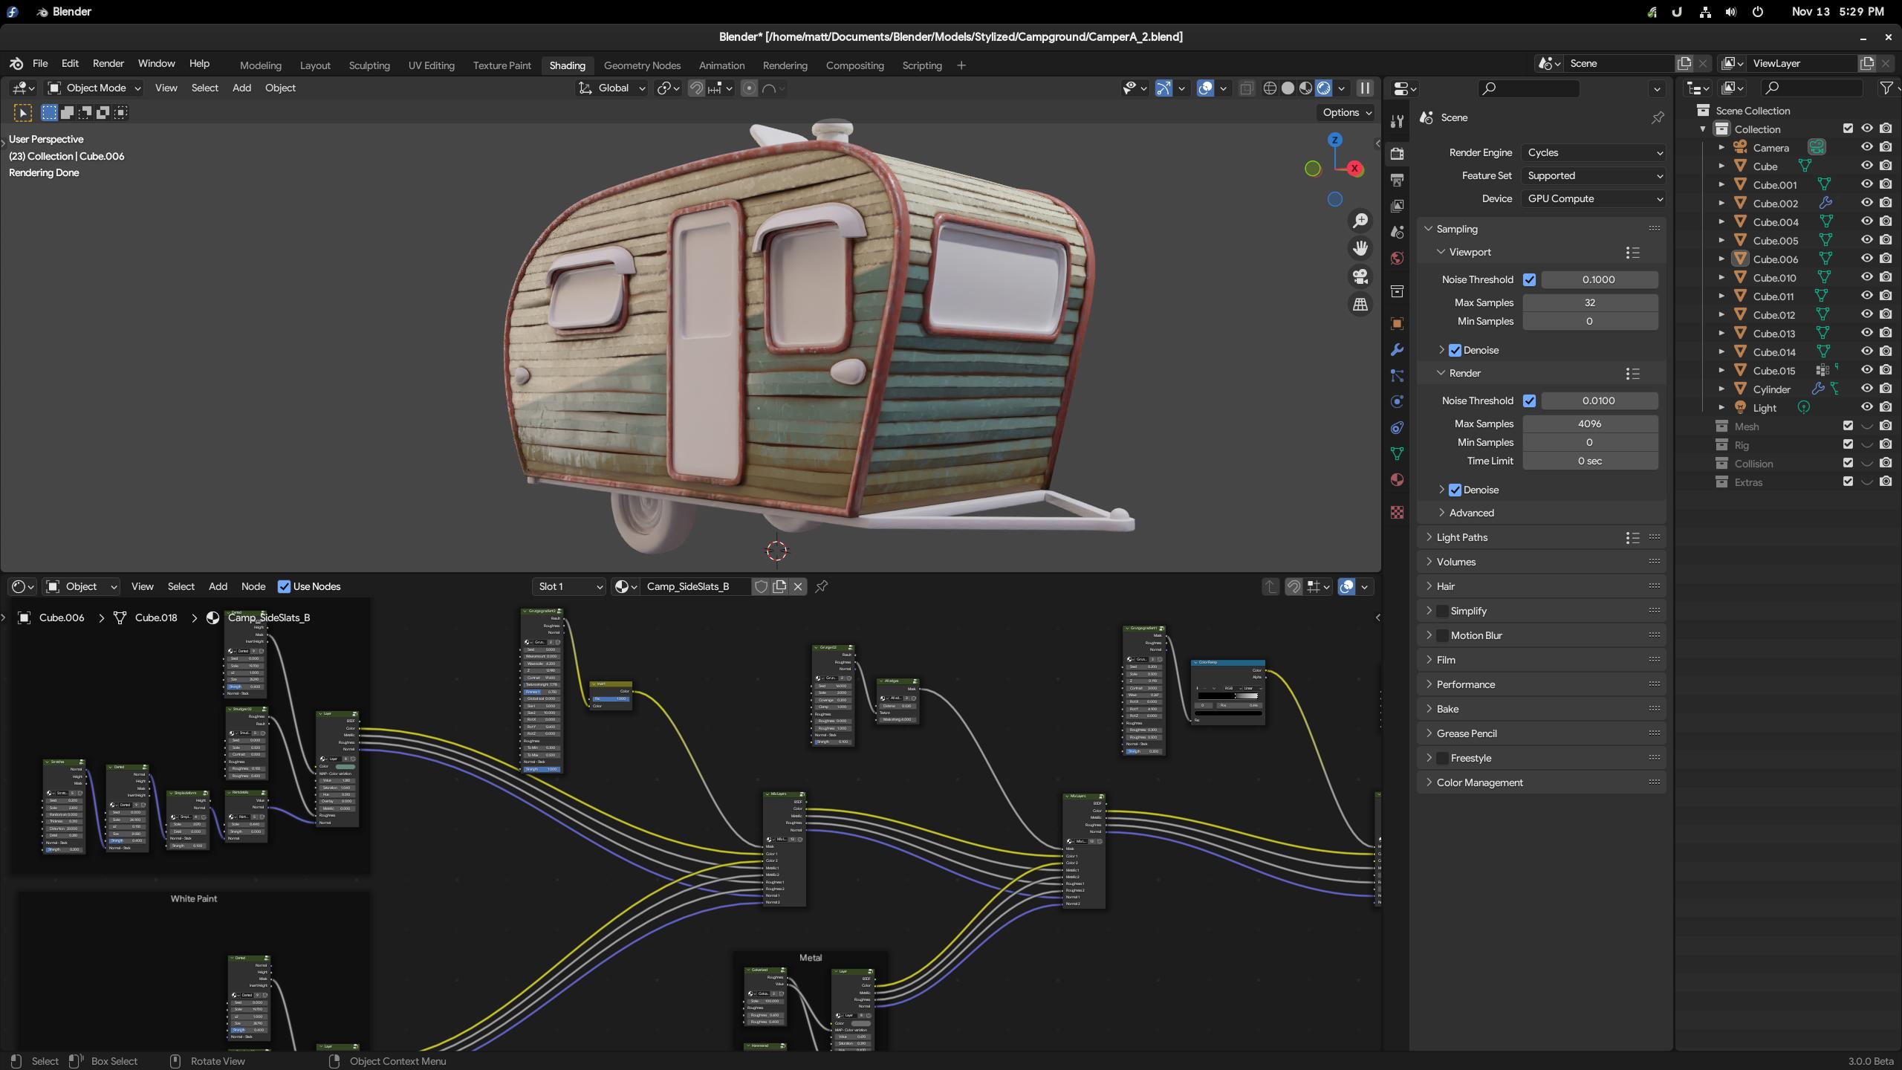Open the Tool properties tab icon

(1397, 121)
